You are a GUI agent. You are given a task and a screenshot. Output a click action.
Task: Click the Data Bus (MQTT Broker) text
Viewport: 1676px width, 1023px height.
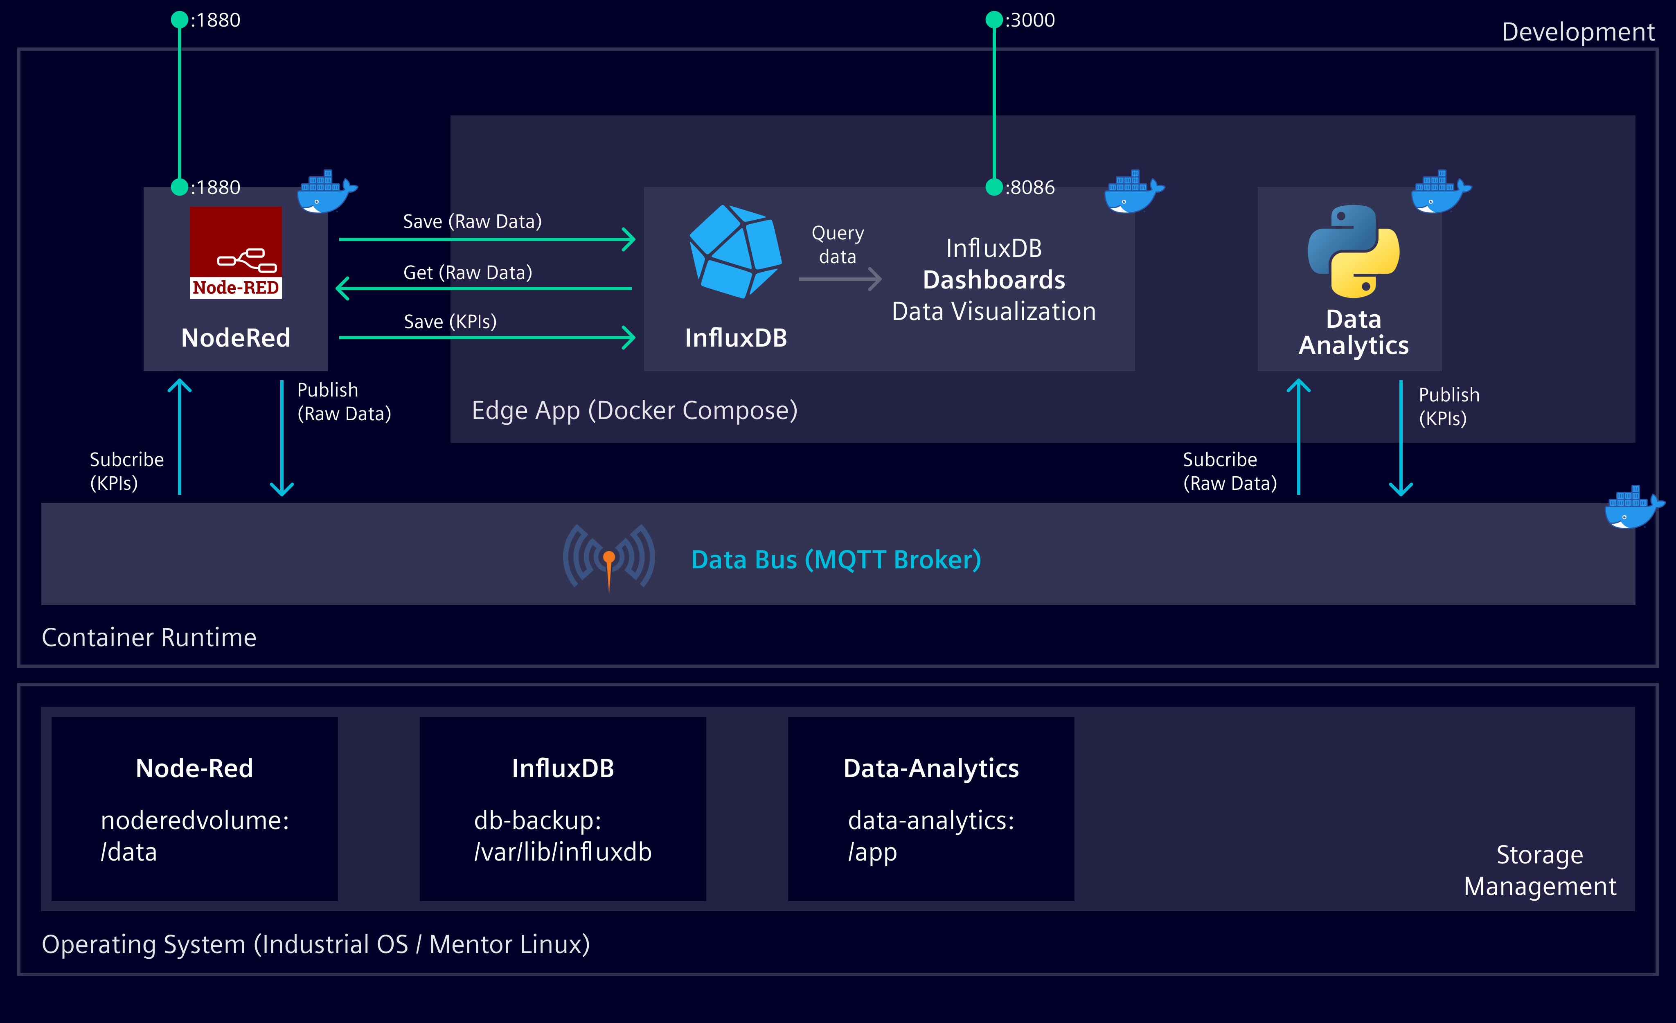point(835,560)
